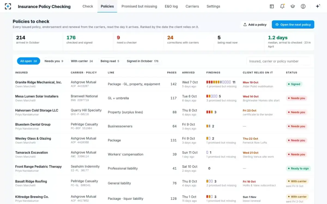
Task: Filter by the With carrier 24 chip
Action: tap(82, 61)
